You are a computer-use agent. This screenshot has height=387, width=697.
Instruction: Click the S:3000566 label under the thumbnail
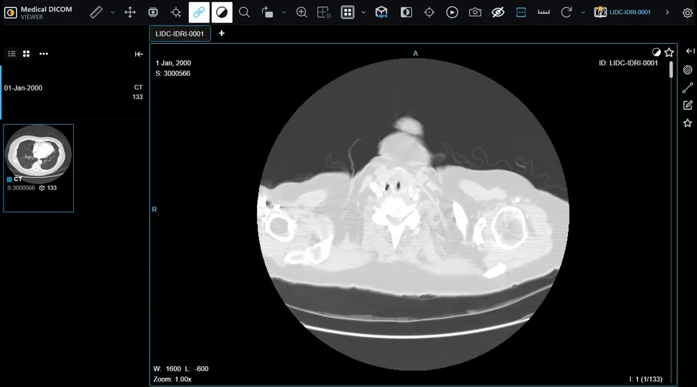click(21, 188)
